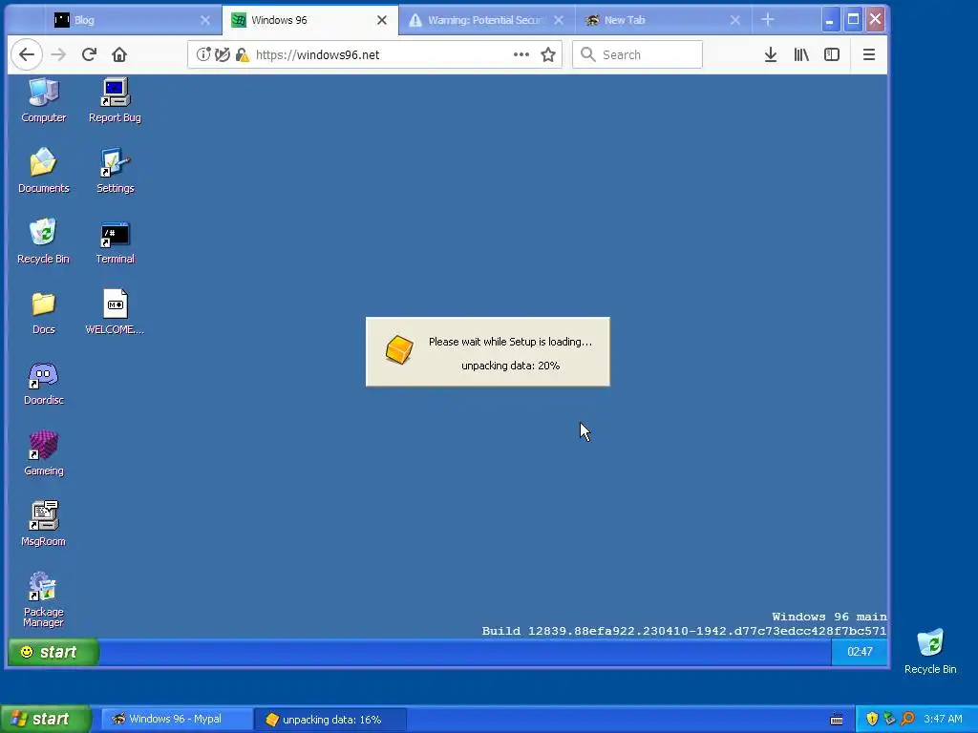Open the Computer desktop icon
Image resolution: width=978 pixels, height=733 pixels.
(44, 99)
